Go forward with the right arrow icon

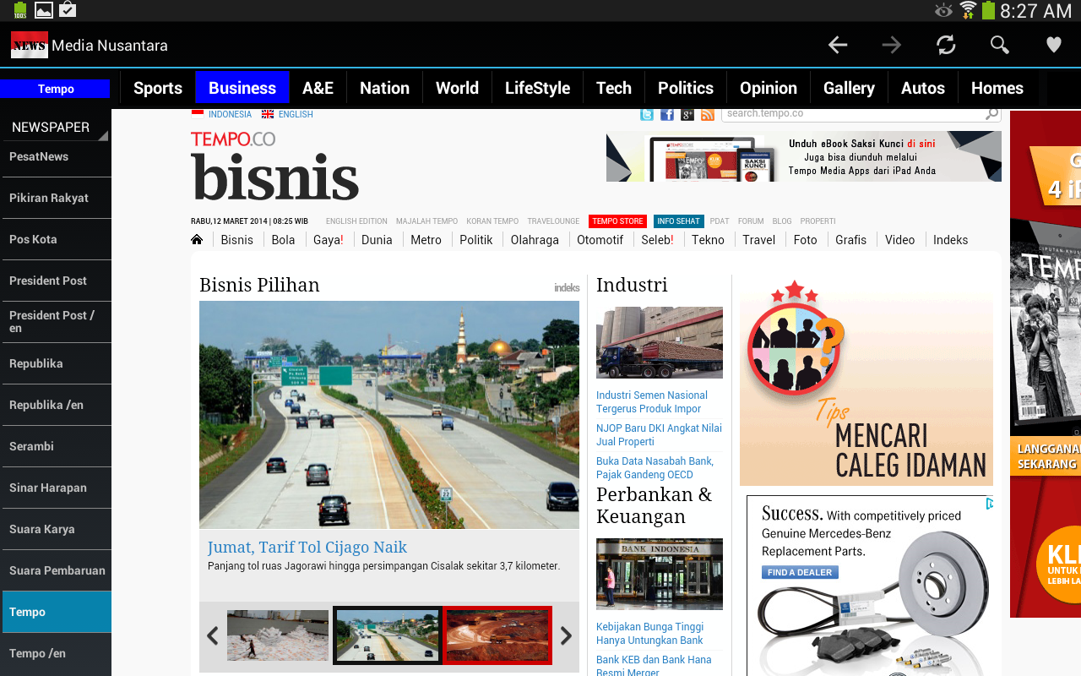(x=892, y=45)
